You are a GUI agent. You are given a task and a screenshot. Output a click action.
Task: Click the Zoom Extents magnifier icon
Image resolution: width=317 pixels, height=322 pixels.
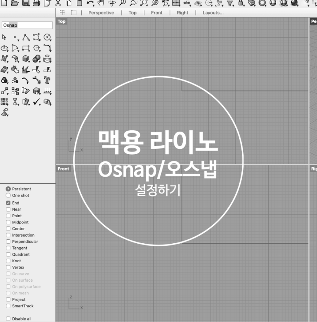click(x=144, y=3)
